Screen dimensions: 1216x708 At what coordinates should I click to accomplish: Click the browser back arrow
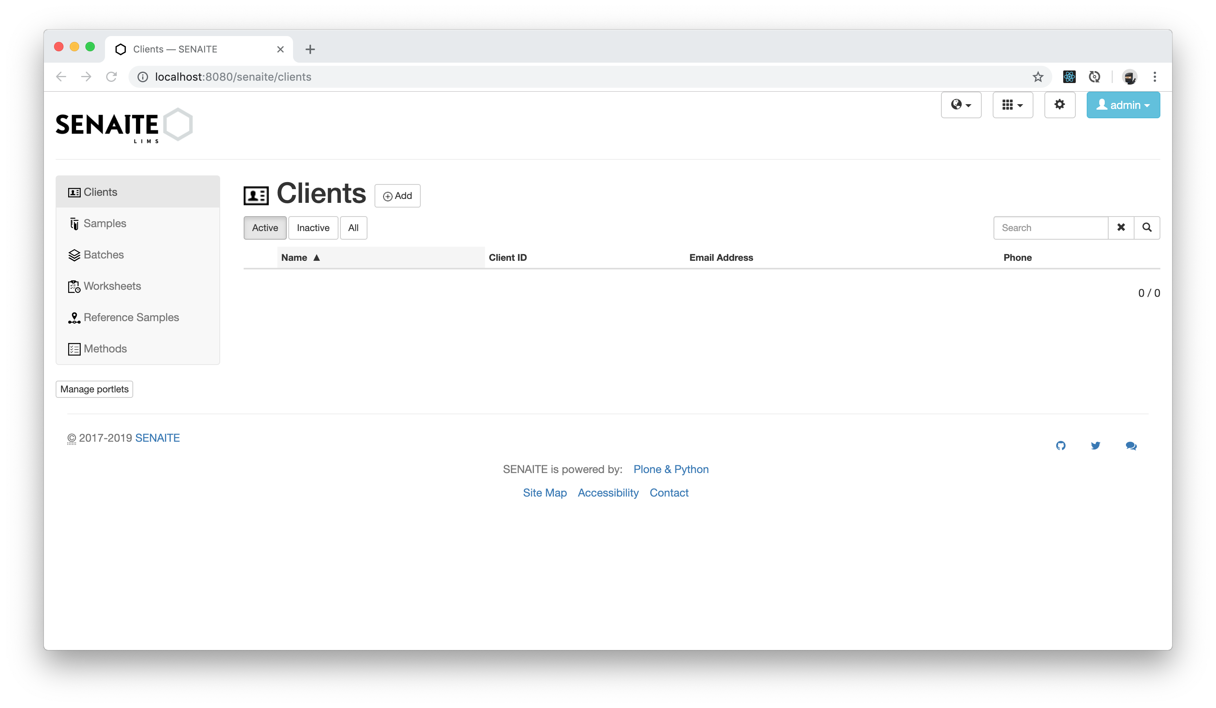(x=61, y=77)
